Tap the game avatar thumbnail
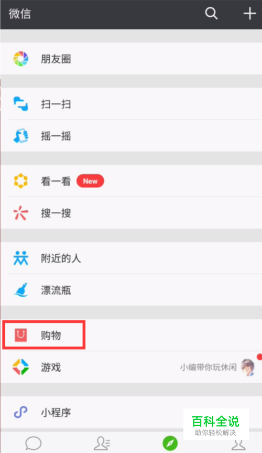The width and height of the screenshot is (262, 453). 248,367
